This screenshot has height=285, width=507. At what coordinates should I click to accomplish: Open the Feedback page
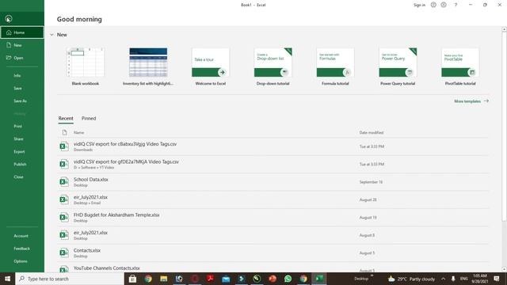click(22, 249)
